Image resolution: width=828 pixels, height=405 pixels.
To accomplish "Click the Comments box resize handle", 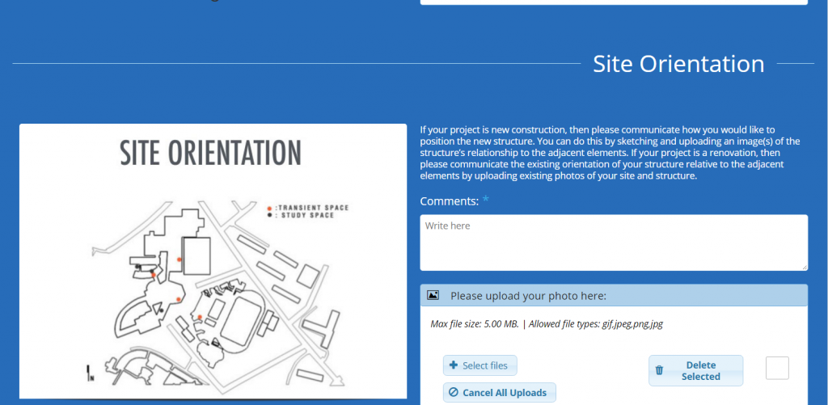I will pos(804,267).
